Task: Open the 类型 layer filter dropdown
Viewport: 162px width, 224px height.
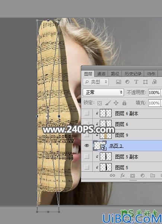Action: click(96, 82)
